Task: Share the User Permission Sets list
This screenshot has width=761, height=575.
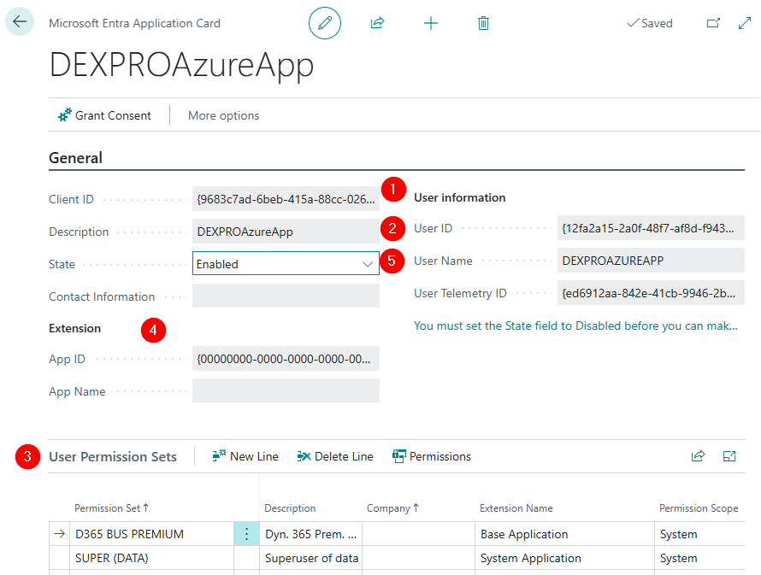Action: click(x=698, y=456)
